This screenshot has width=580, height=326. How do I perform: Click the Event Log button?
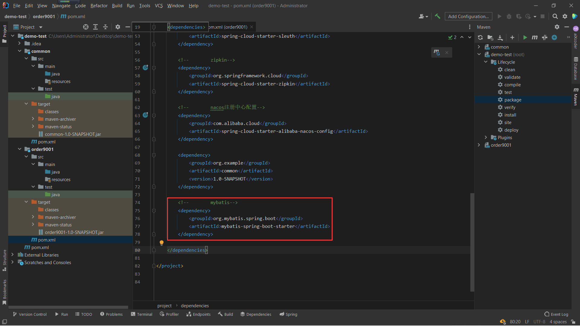click(x=556, y=314)
